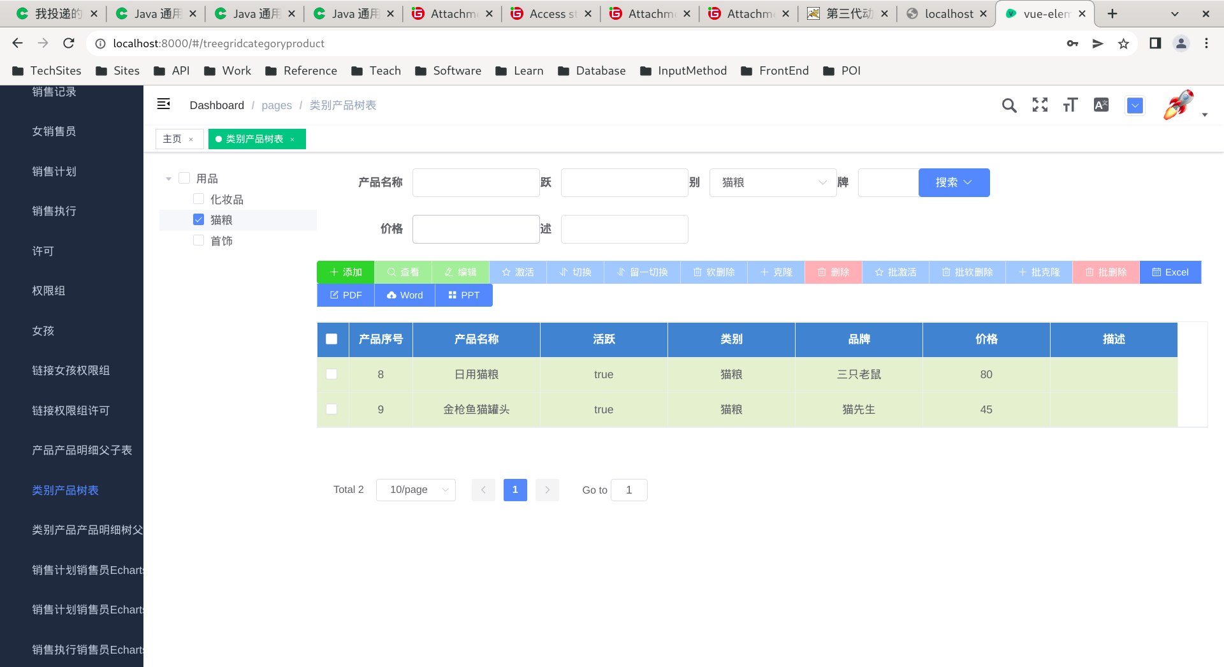Click the 添加 (Add) button

tap(345, 272)
